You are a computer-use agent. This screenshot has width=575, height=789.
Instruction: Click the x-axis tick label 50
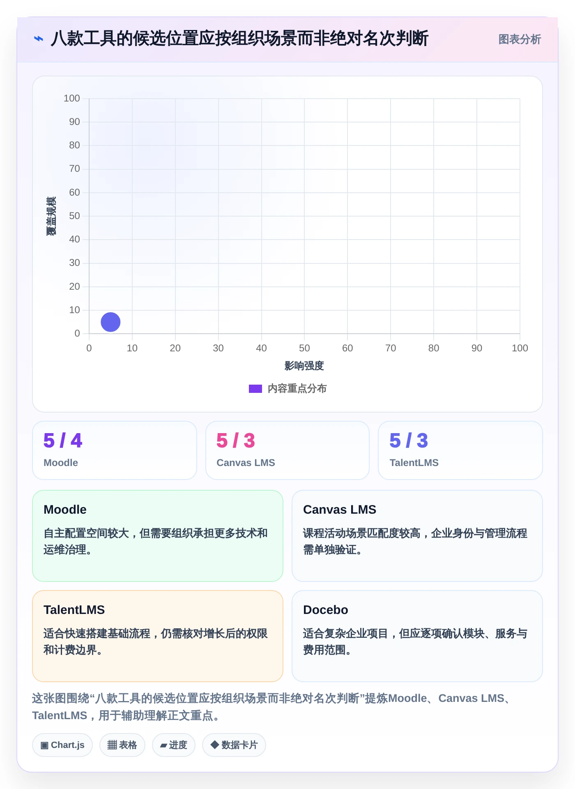pyautogui.click(x=304, y=348)
